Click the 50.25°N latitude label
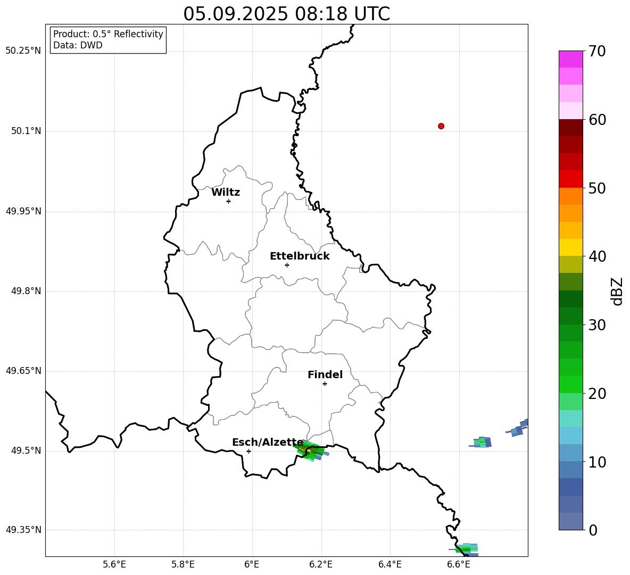The image size is (630, 575). click(x=23, y=51)
